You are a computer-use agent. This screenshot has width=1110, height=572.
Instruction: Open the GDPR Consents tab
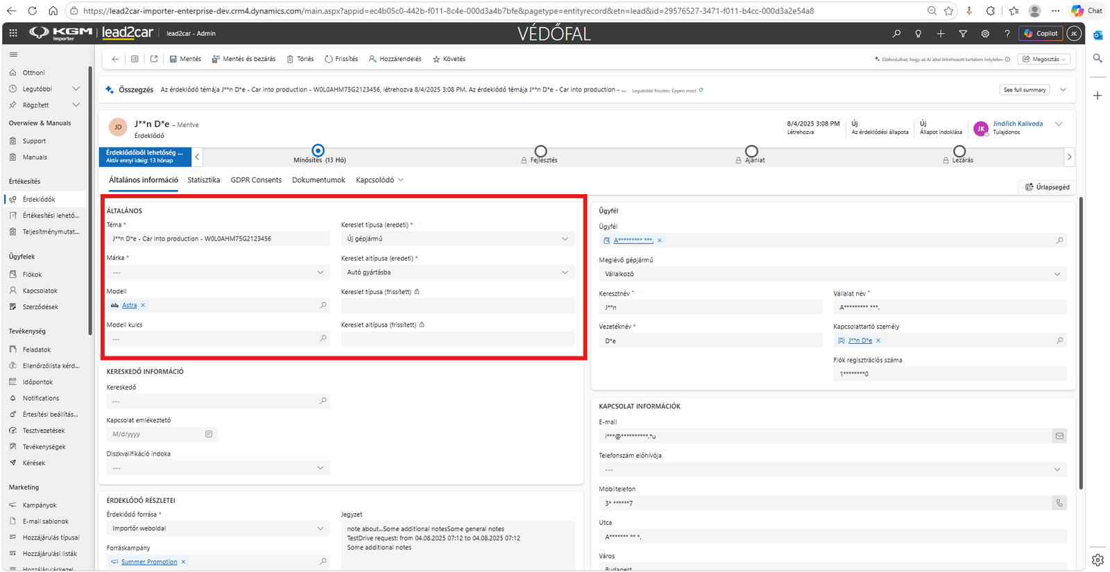[x=256, y=180]
